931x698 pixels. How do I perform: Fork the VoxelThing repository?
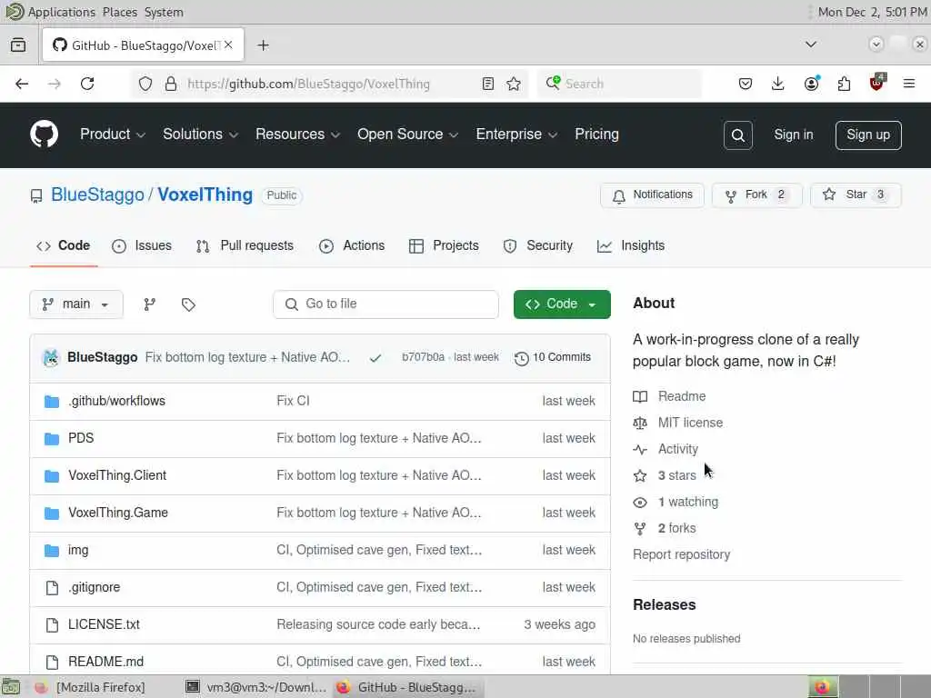point(757,195)
